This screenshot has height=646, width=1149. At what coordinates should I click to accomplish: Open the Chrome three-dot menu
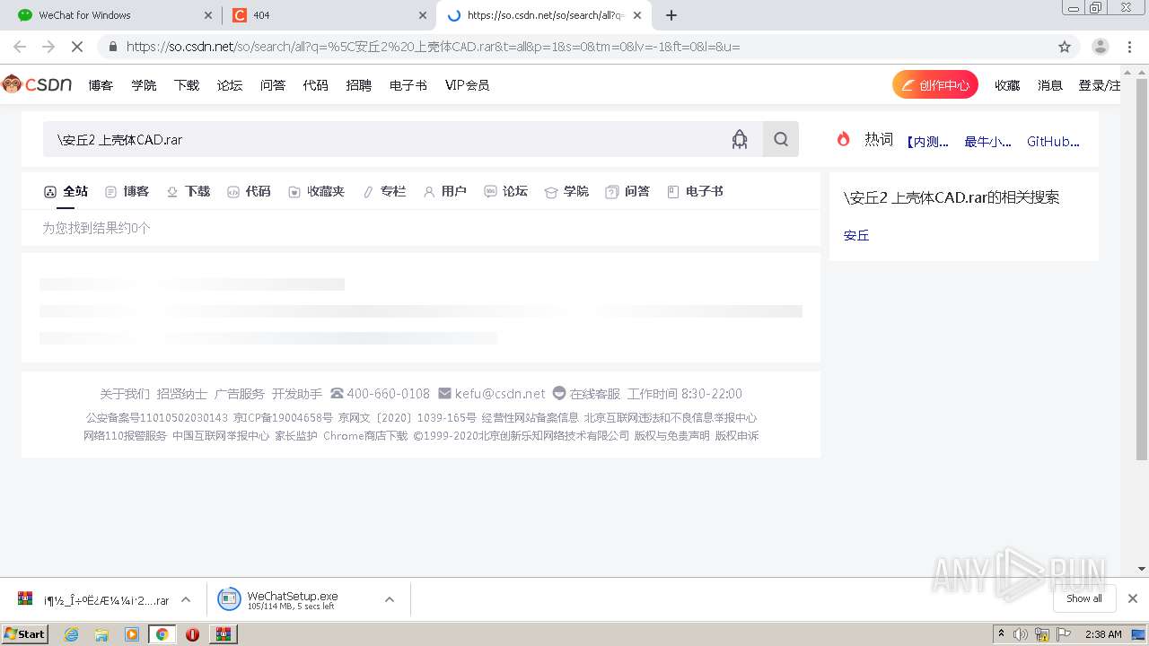[1129, 47]
